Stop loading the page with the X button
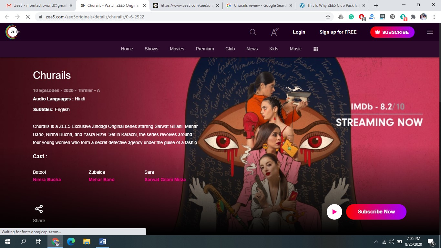Image resolution: width=441 pixels, height=248 pixels. 28,17
